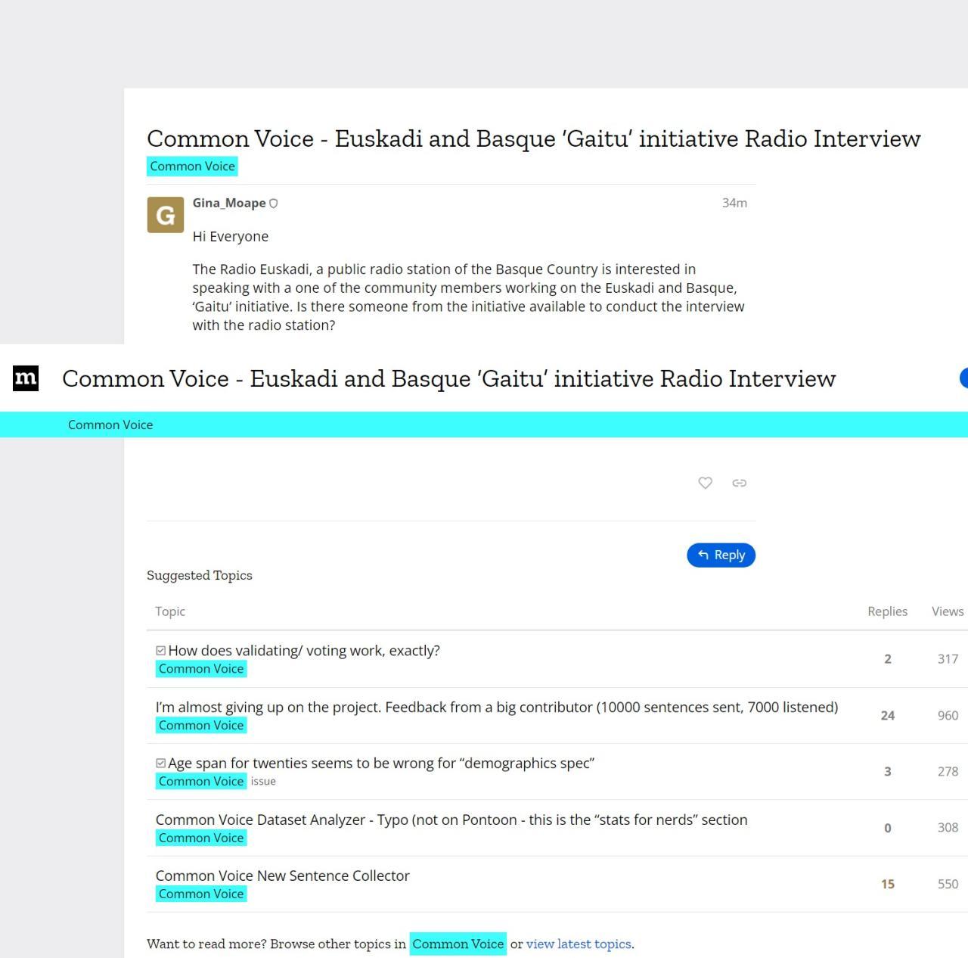The height and width of the screenshot is (958, 968).
Task: Click the main topic title above the post
Action: coord(534,138)
